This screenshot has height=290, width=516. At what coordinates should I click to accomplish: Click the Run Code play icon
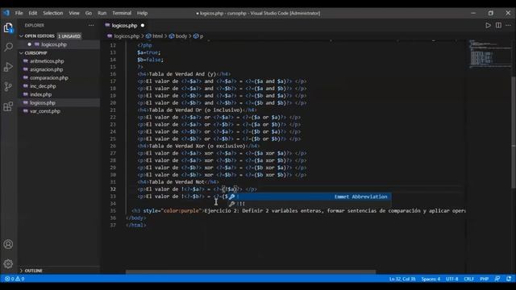click(x=488, y=25)
